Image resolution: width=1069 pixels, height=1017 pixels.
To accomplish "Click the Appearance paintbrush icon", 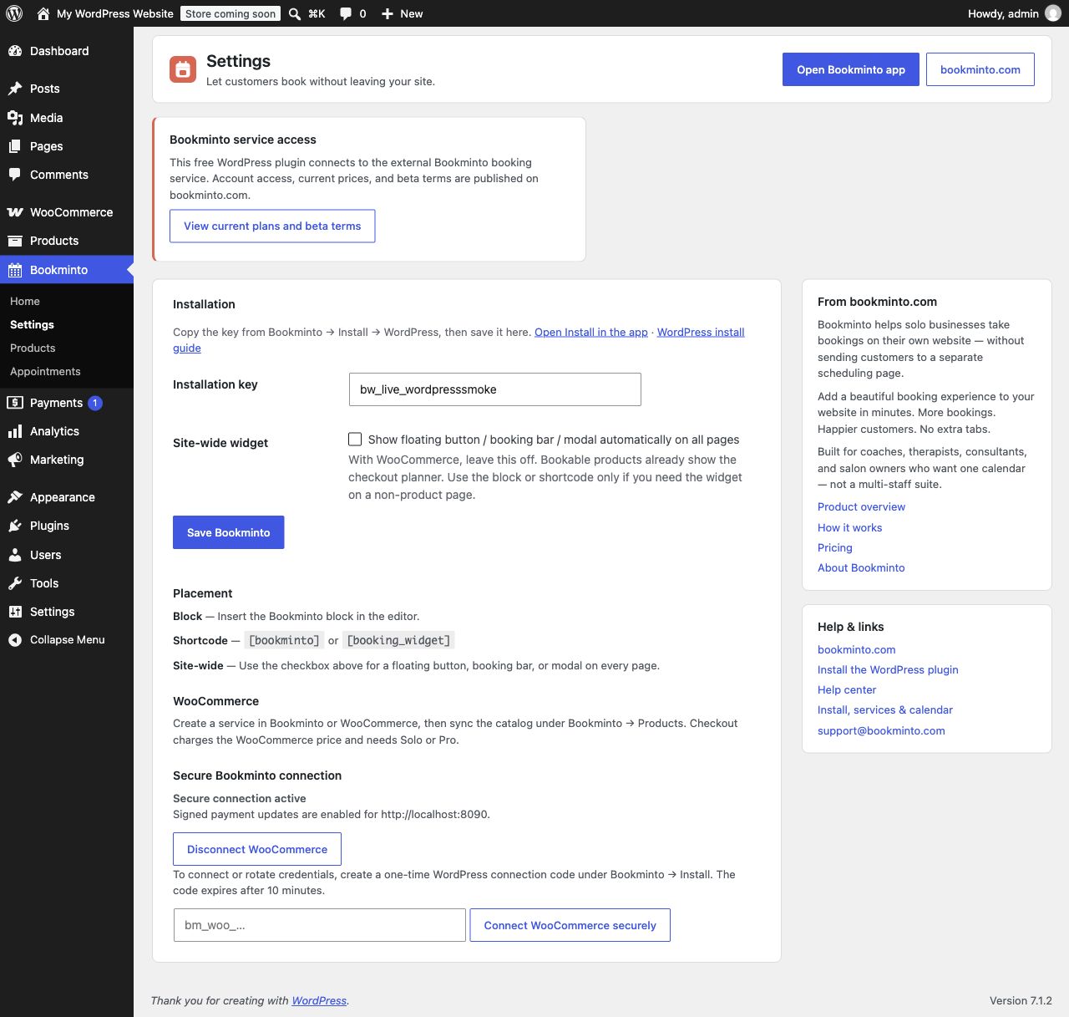I will 15,497.
